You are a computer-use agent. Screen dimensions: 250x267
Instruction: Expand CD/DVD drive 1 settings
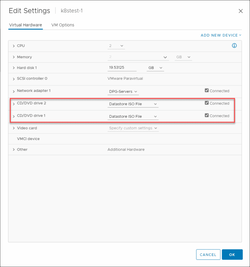click(x=14, y=116)
